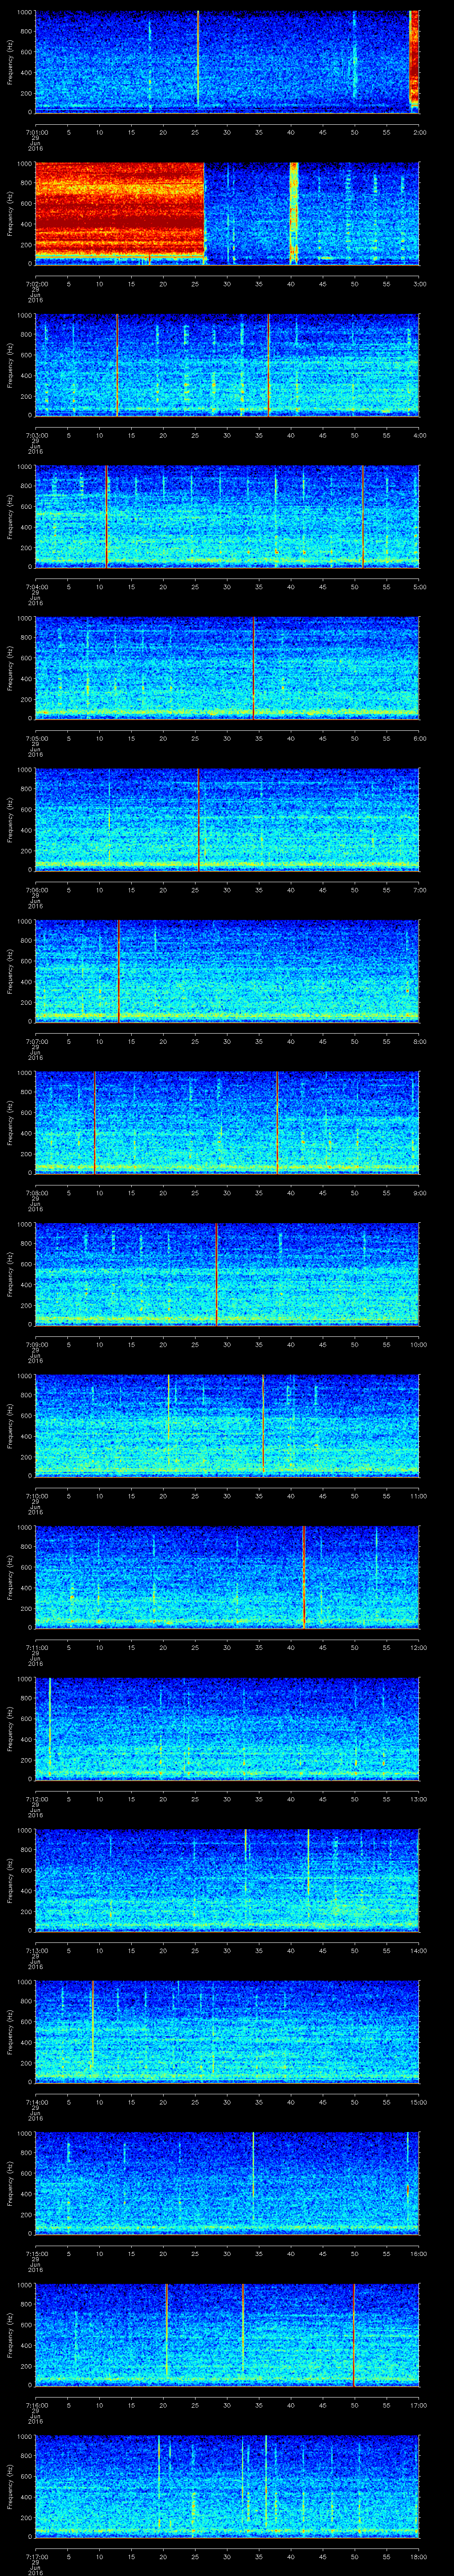Click the '7:00' end time label
The width and height of the screenshot is (454, 2576).
pos(419,890)
